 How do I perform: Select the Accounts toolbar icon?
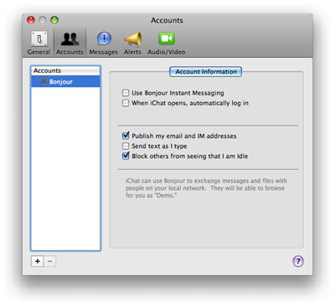pyautogui.click(x=70, y=43)
